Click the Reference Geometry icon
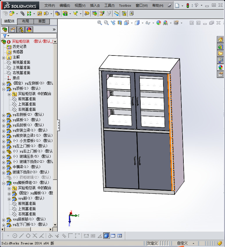Viewport: 225px width, 247px height. [x=76, y=14]
